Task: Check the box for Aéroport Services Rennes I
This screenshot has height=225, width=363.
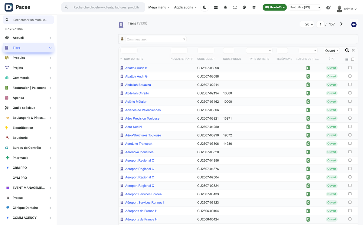Action: (x=350, y=202)
